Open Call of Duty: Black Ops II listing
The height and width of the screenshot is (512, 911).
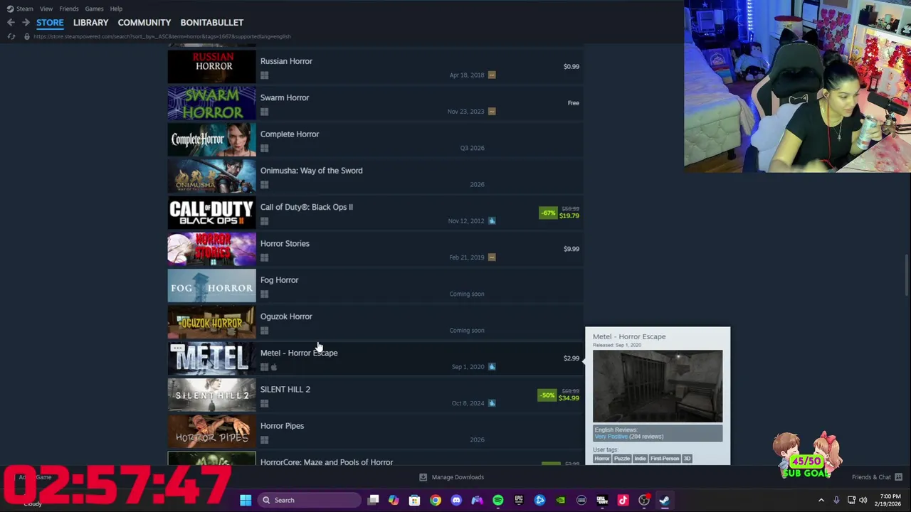pyautogui.click(x=375, y=213)
